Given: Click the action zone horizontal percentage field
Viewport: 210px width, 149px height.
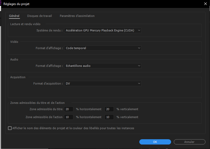Looking at the screenshot, I should [69, 117].
